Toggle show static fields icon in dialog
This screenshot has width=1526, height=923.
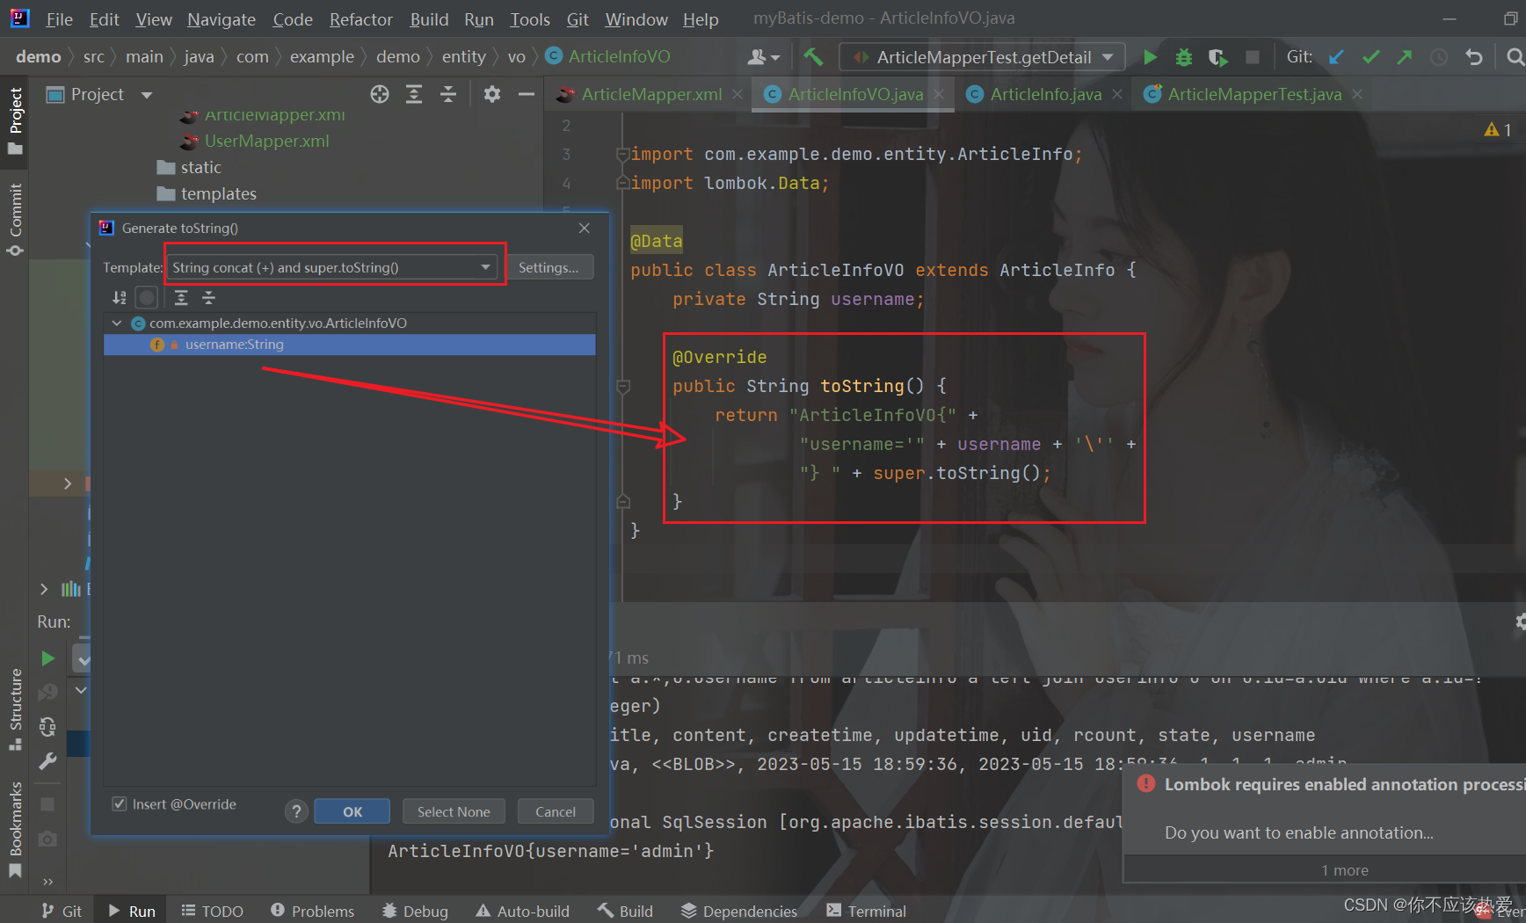tap(146, 297)
